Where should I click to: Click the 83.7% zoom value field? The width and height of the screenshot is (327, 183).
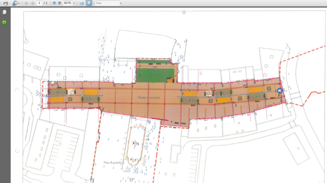tap(68, 3)
